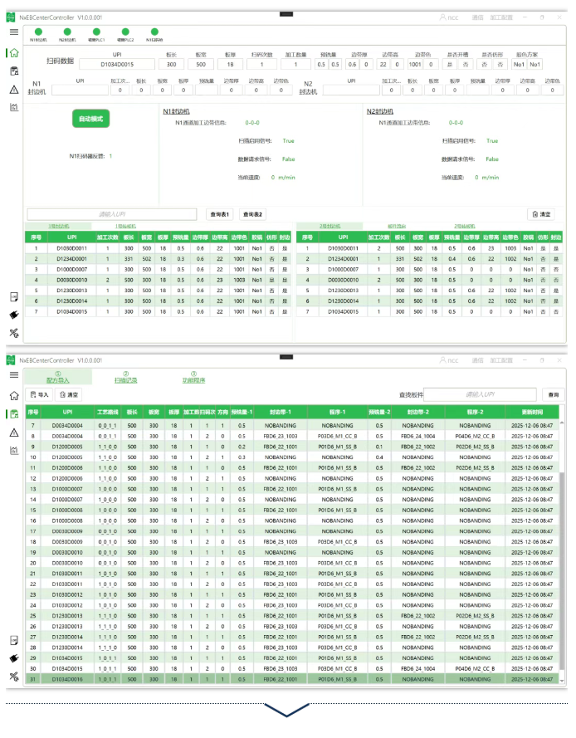Open the chart statistics icon in upper sidebar
Image resolution: width=576 pixels, height=738 pixels.
13,107
